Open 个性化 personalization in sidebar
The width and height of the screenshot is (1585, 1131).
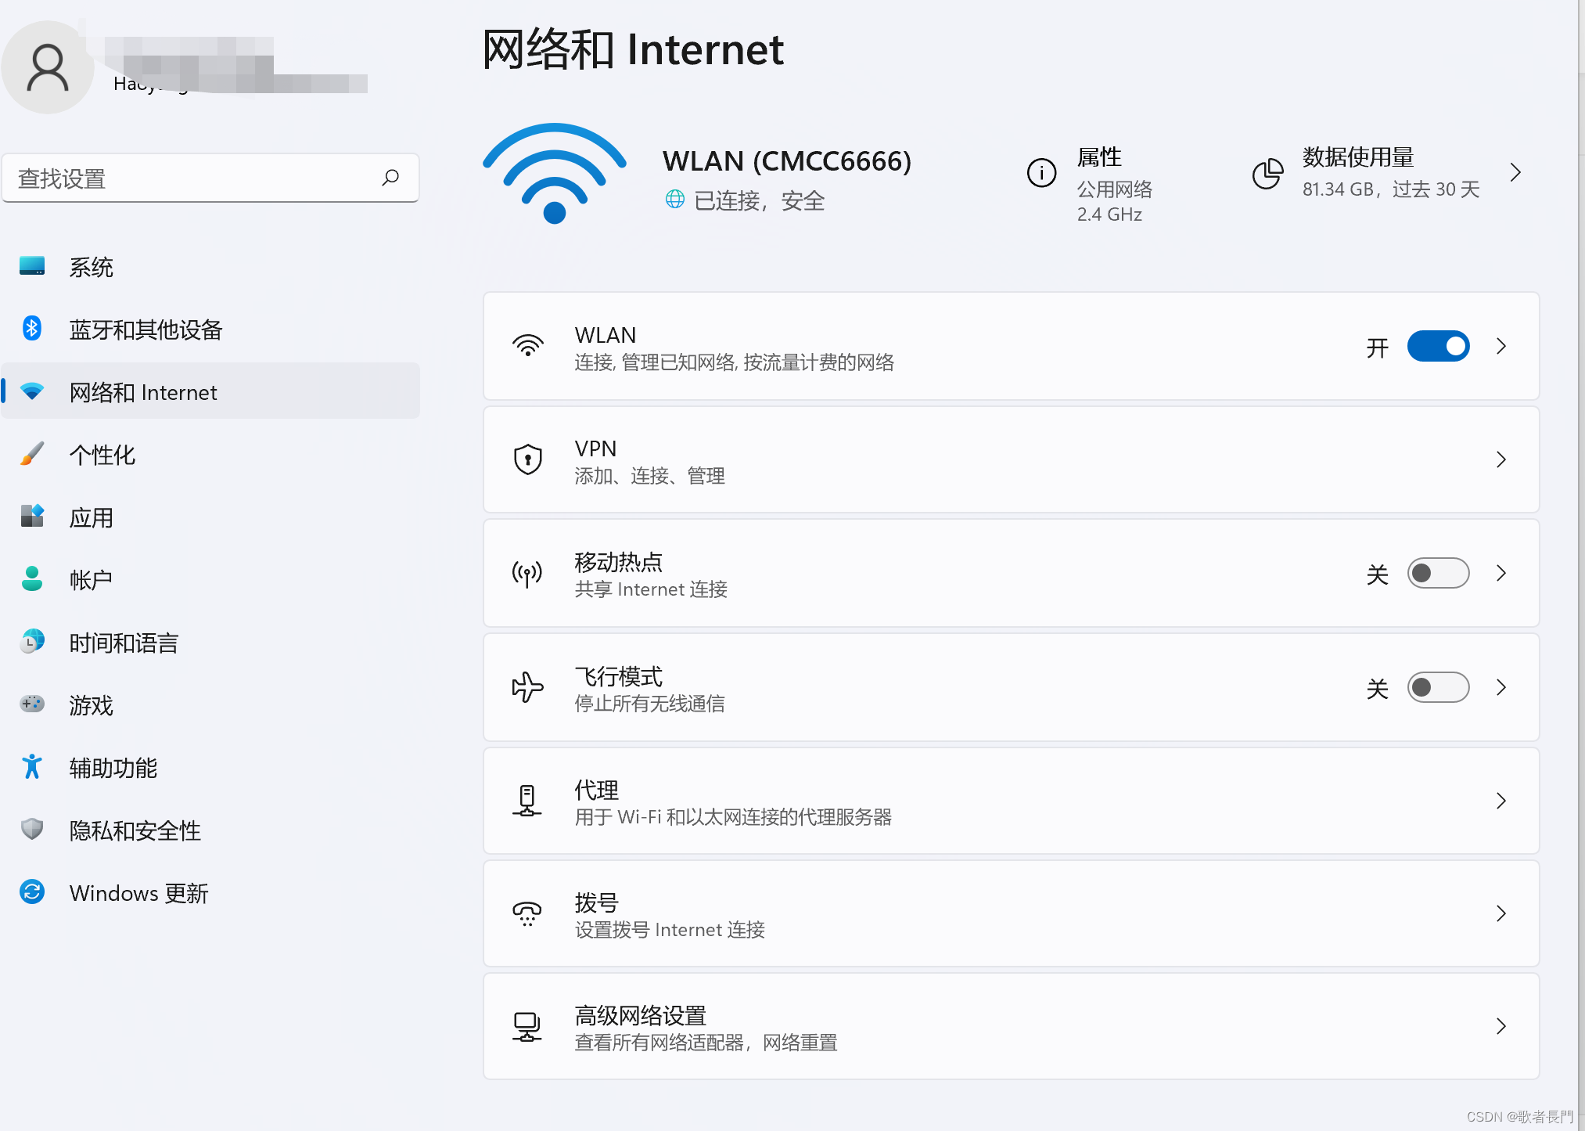click(x=102, y=455)
